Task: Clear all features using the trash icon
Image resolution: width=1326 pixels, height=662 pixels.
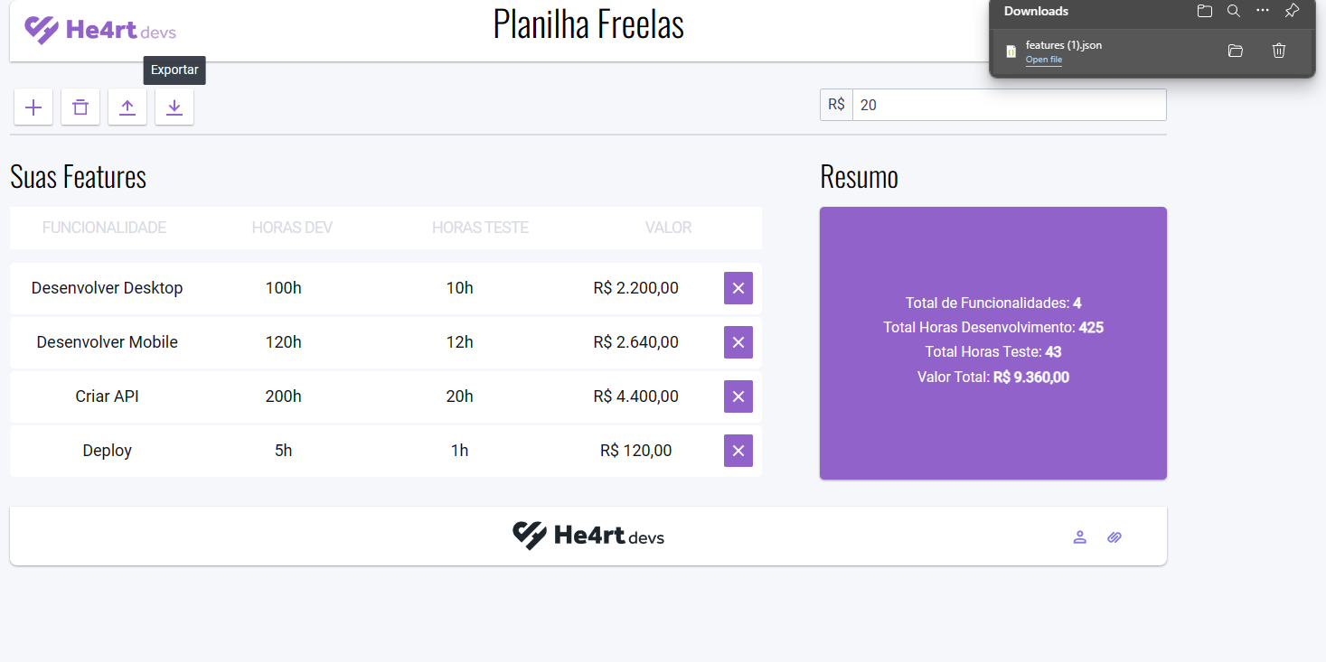Action: click(80, 107)
